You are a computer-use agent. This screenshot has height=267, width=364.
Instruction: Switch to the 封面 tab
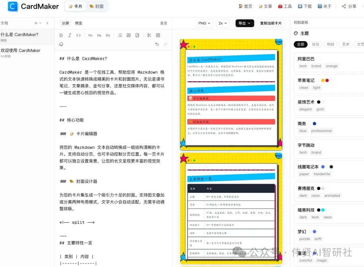pos(97,6)
